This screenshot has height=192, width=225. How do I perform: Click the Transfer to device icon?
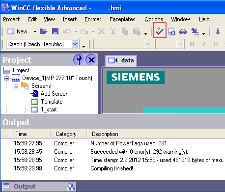click(195, 31)
